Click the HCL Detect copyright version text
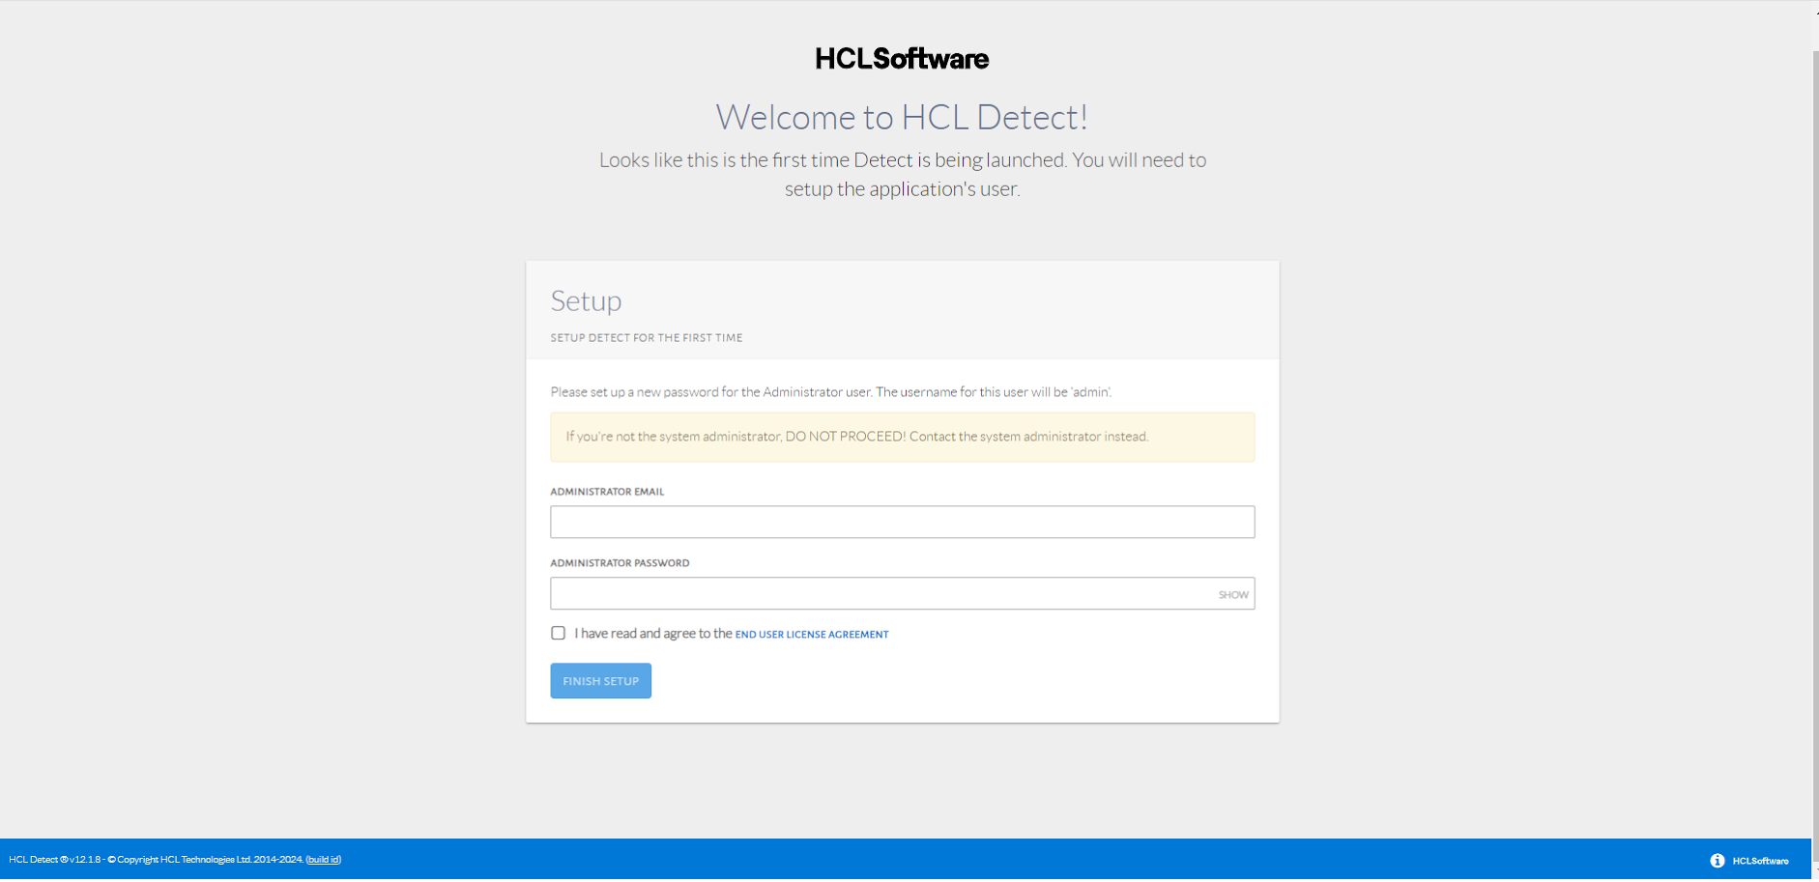Viewport: 1819px width, 882px height. [x=155, y=860]
